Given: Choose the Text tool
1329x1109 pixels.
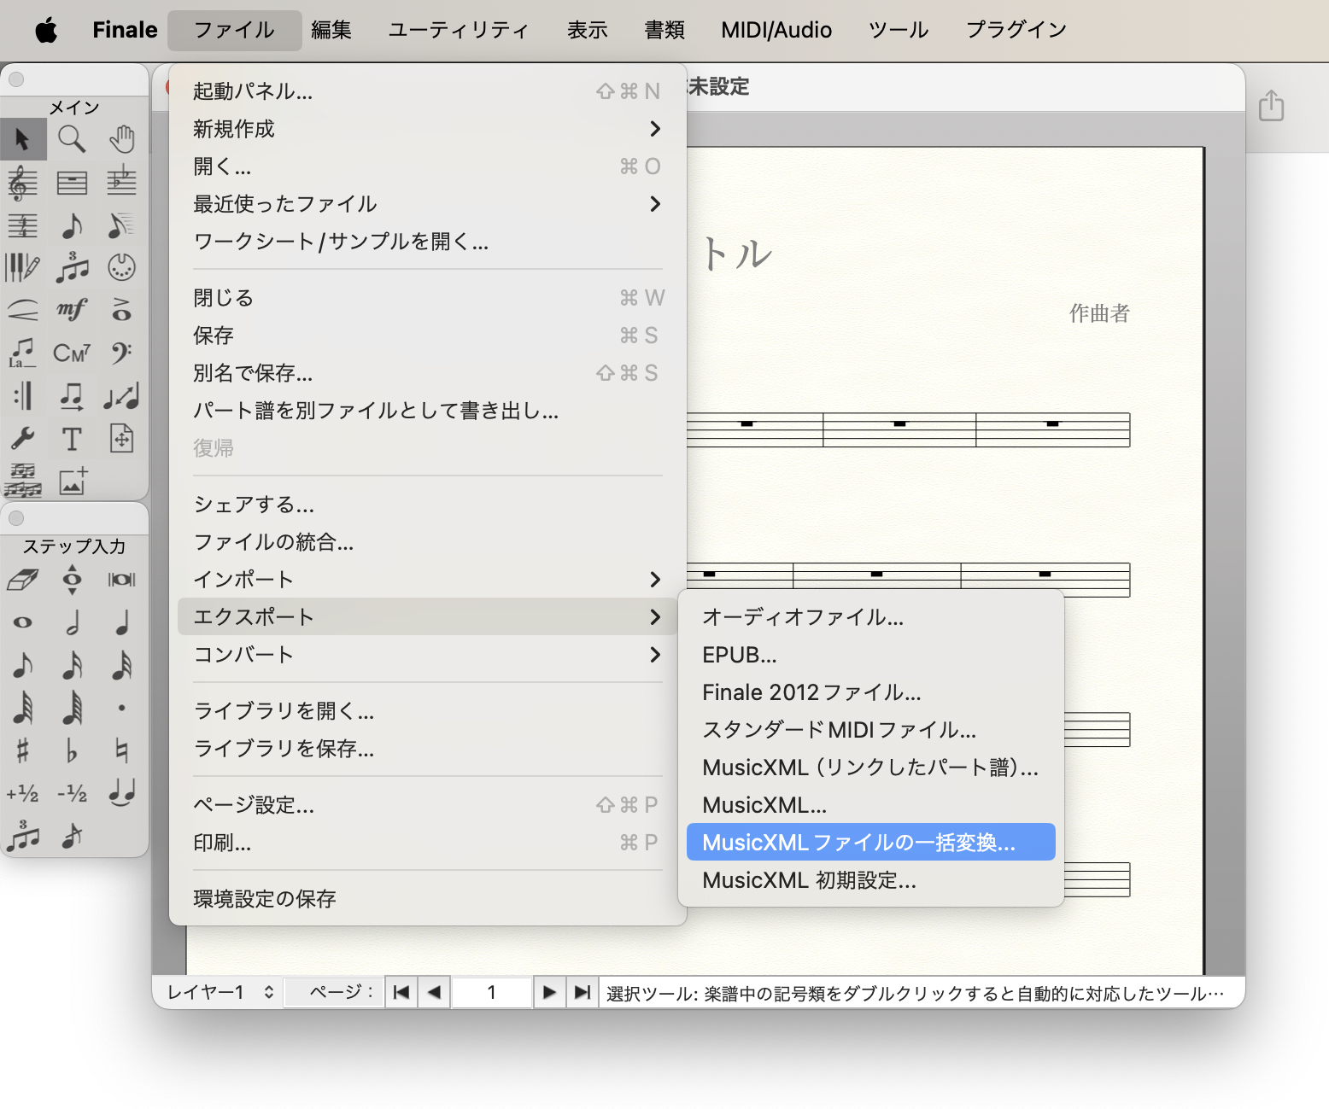Looking at the screenshot, I should 72,439.
